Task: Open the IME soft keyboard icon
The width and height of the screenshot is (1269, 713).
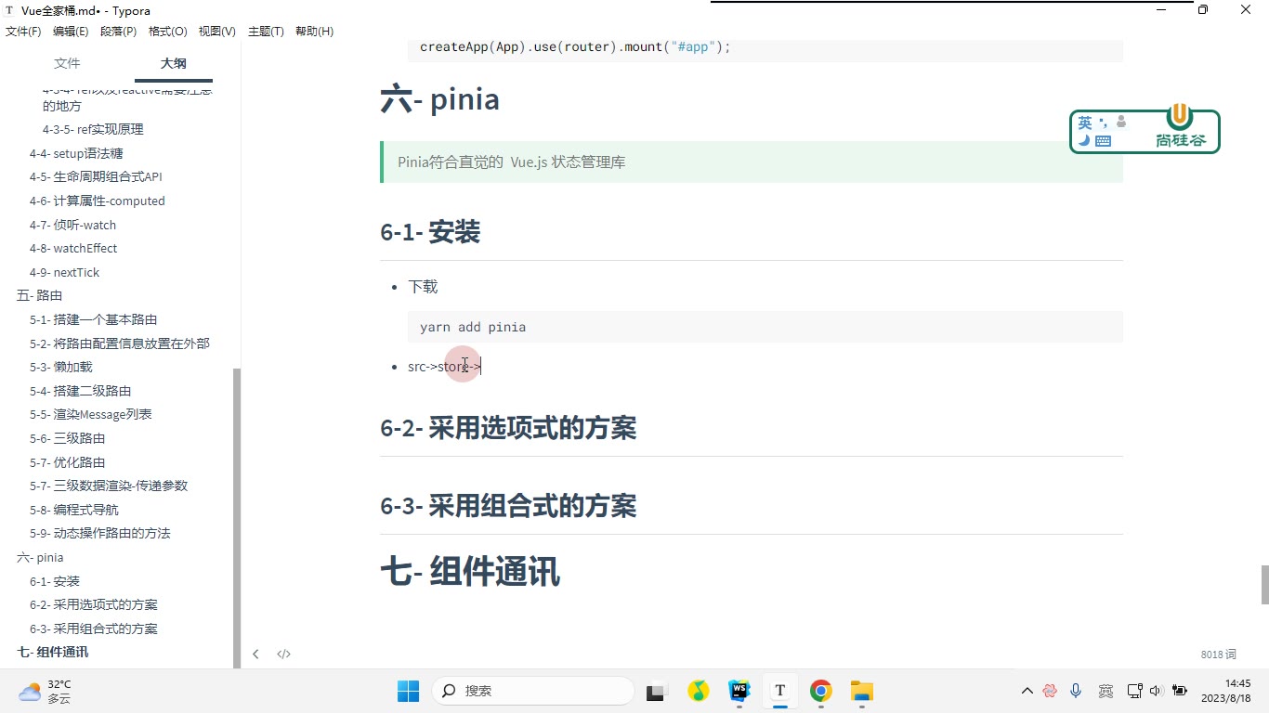Action: (1104, 141)
